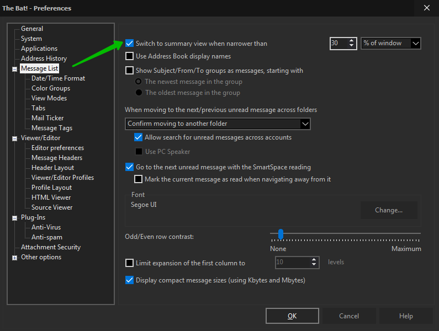Screen dimensions: 439x331
Task: Increase the summary view width value
Action: pos(351,41)
